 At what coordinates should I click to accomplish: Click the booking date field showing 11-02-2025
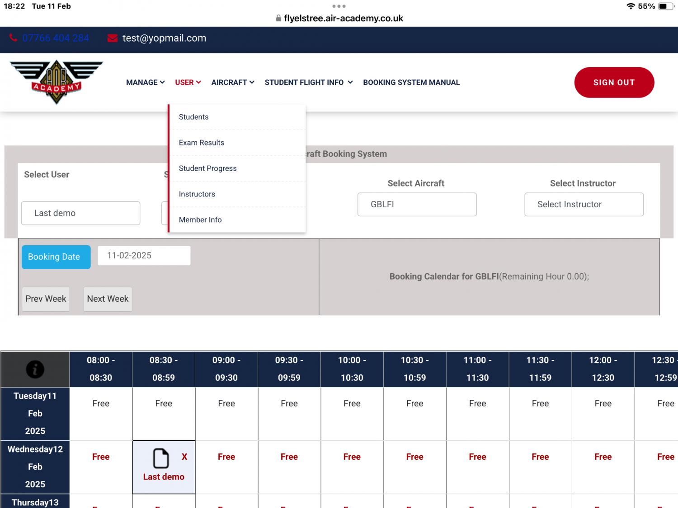pos(143,255)
